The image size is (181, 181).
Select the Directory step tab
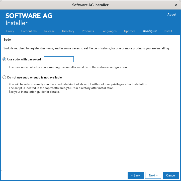(x=68, y=31)
